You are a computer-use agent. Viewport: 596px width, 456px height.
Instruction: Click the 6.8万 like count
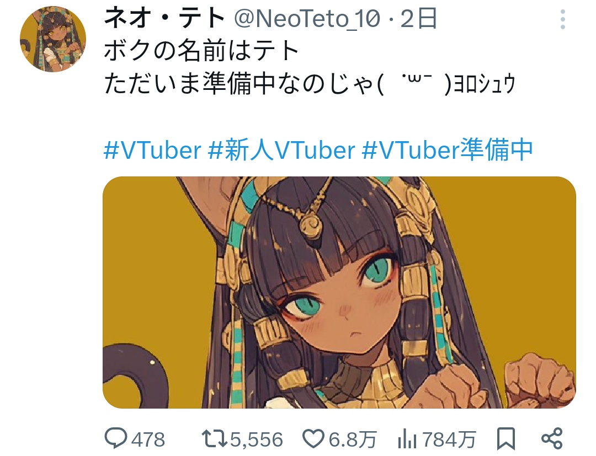(x=352, y=439)
